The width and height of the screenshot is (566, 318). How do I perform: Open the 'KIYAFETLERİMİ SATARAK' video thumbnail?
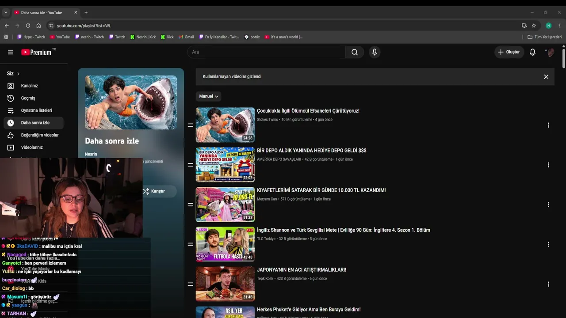coord(225,204)
